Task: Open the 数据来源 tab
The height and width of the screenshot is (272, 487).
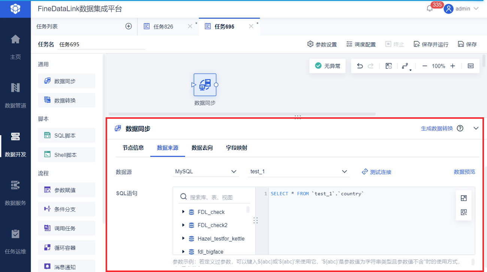Action: click(167, 148)
